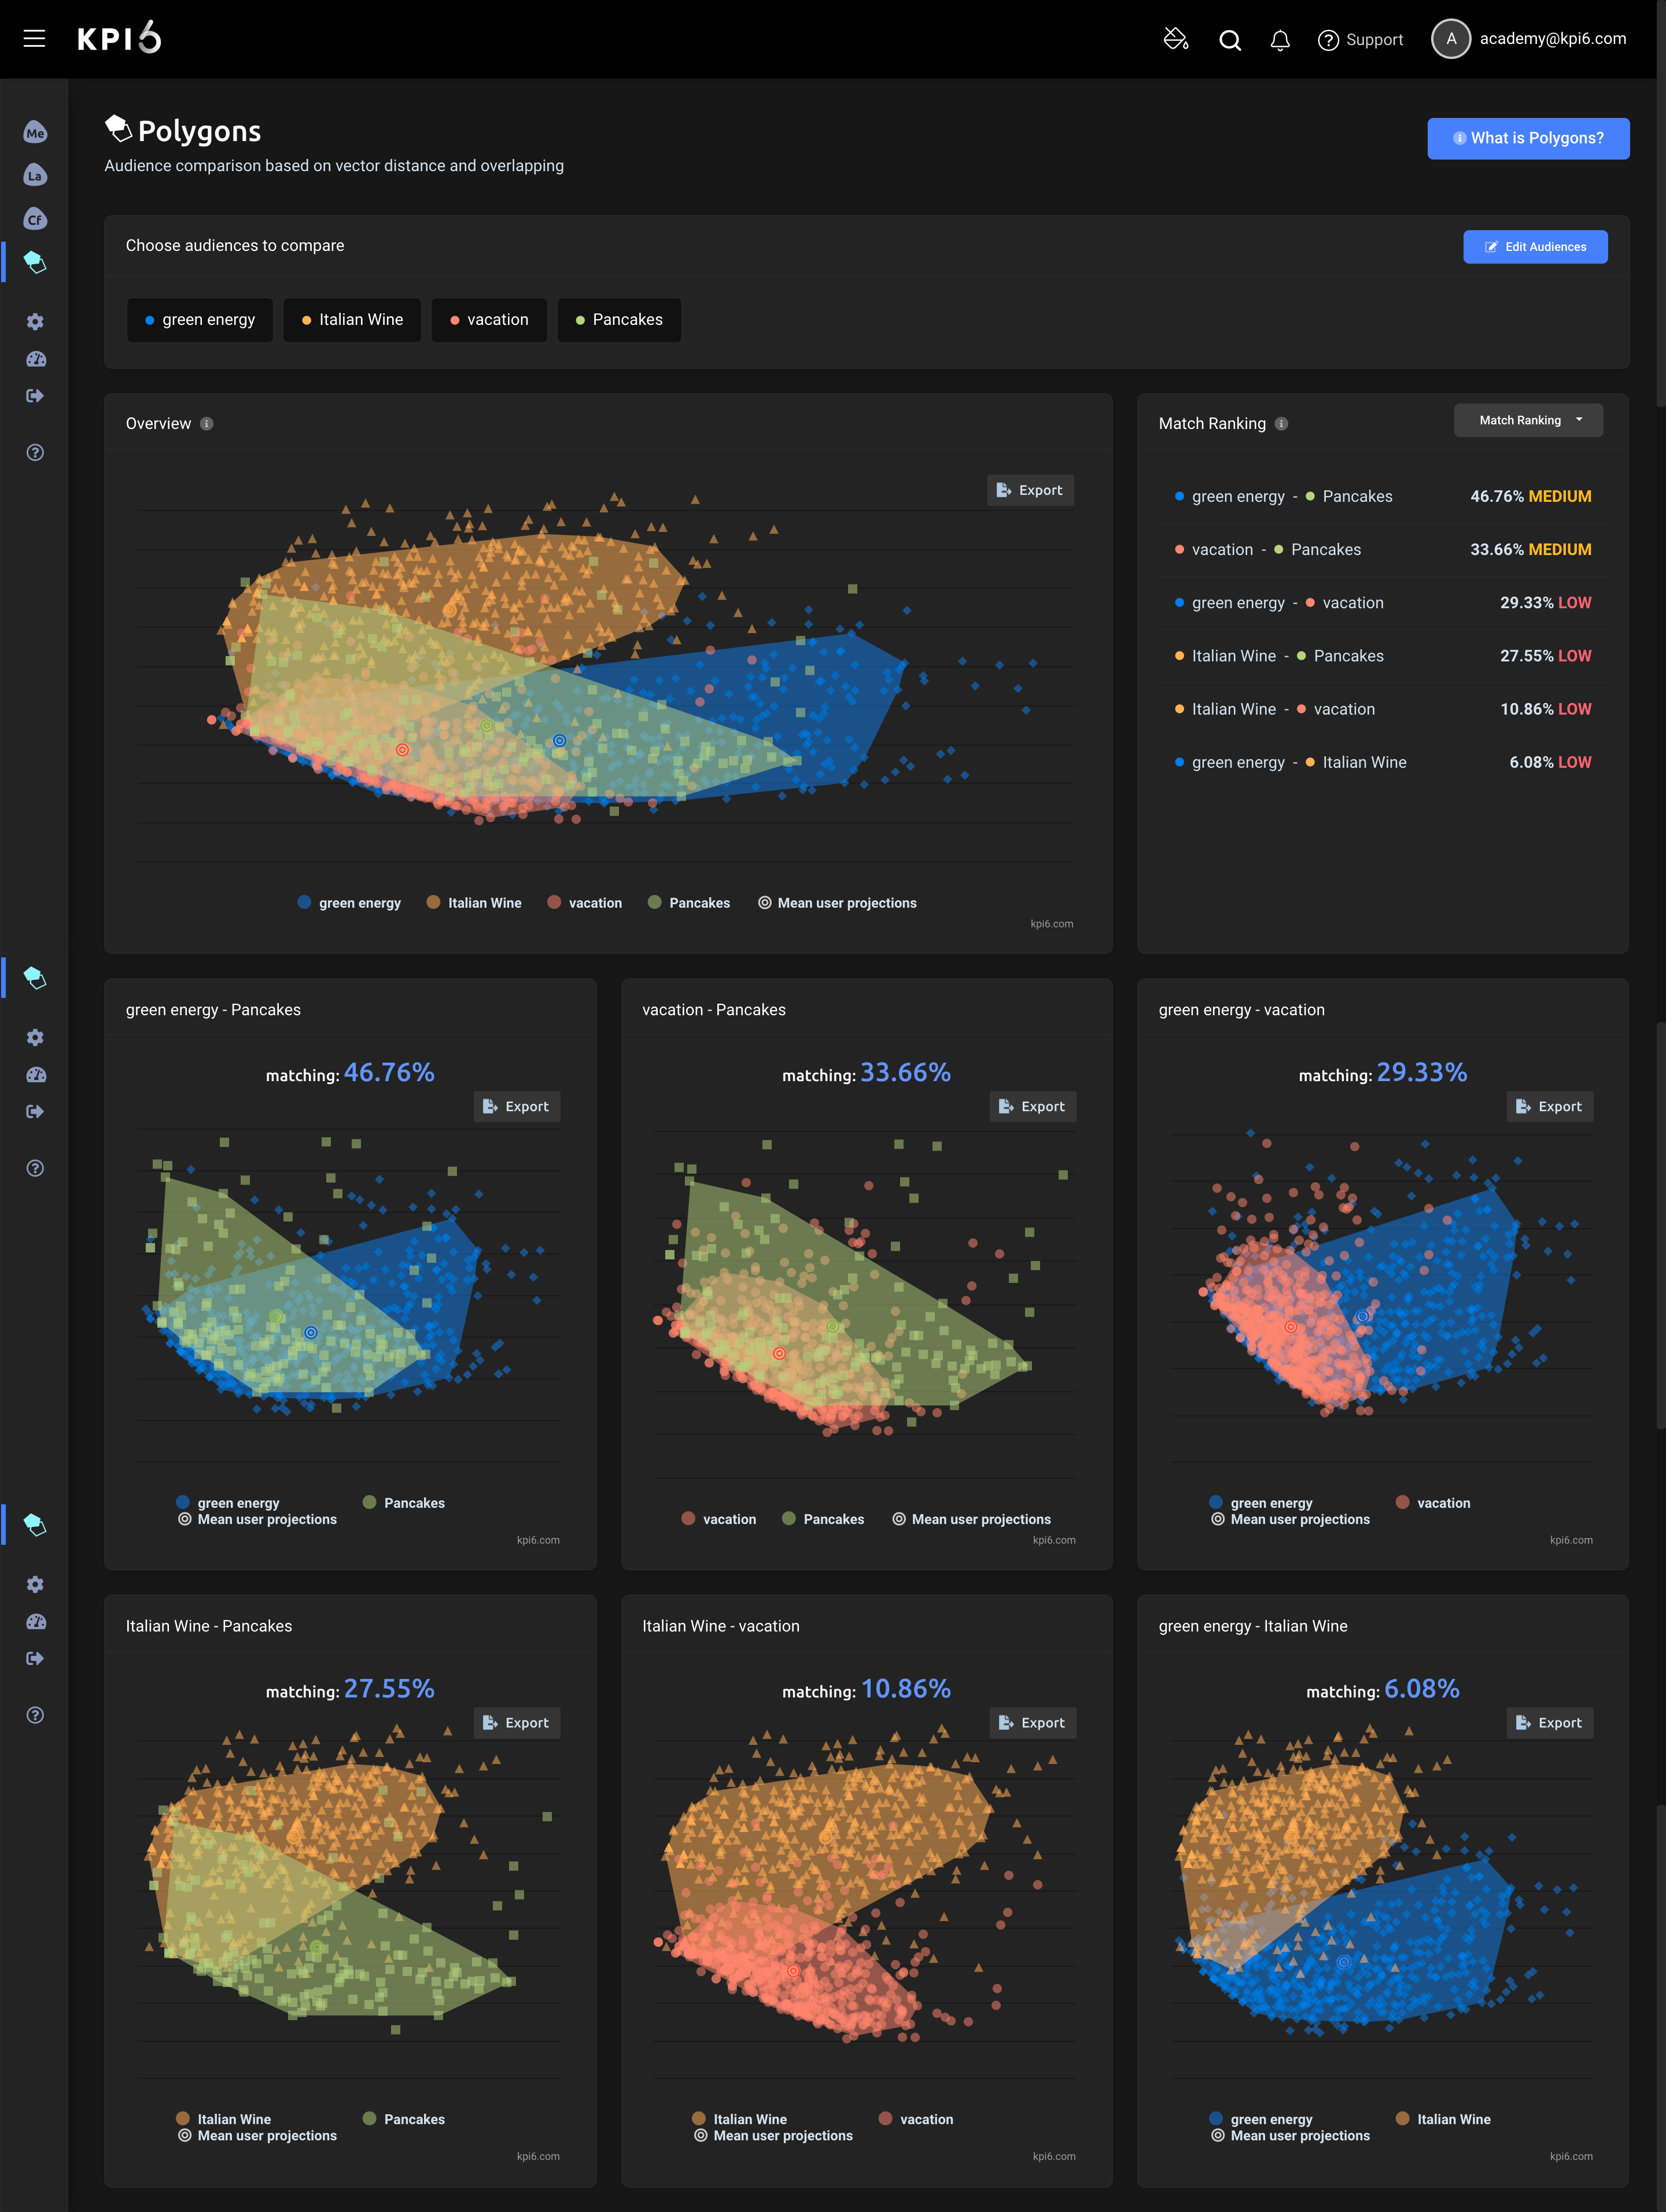Toggle the vacation audience chip
The height and width of the screenshot is (2212, 1666).
pyautogui.click(x=488, y=320)
